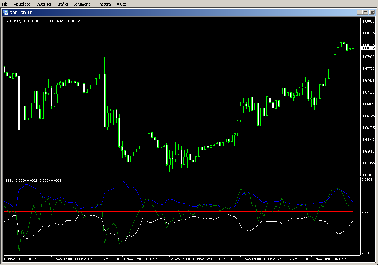378x265 pixels.
Task: Maximize the GBPUSD,H1 chart window
Action: [365, 13]
